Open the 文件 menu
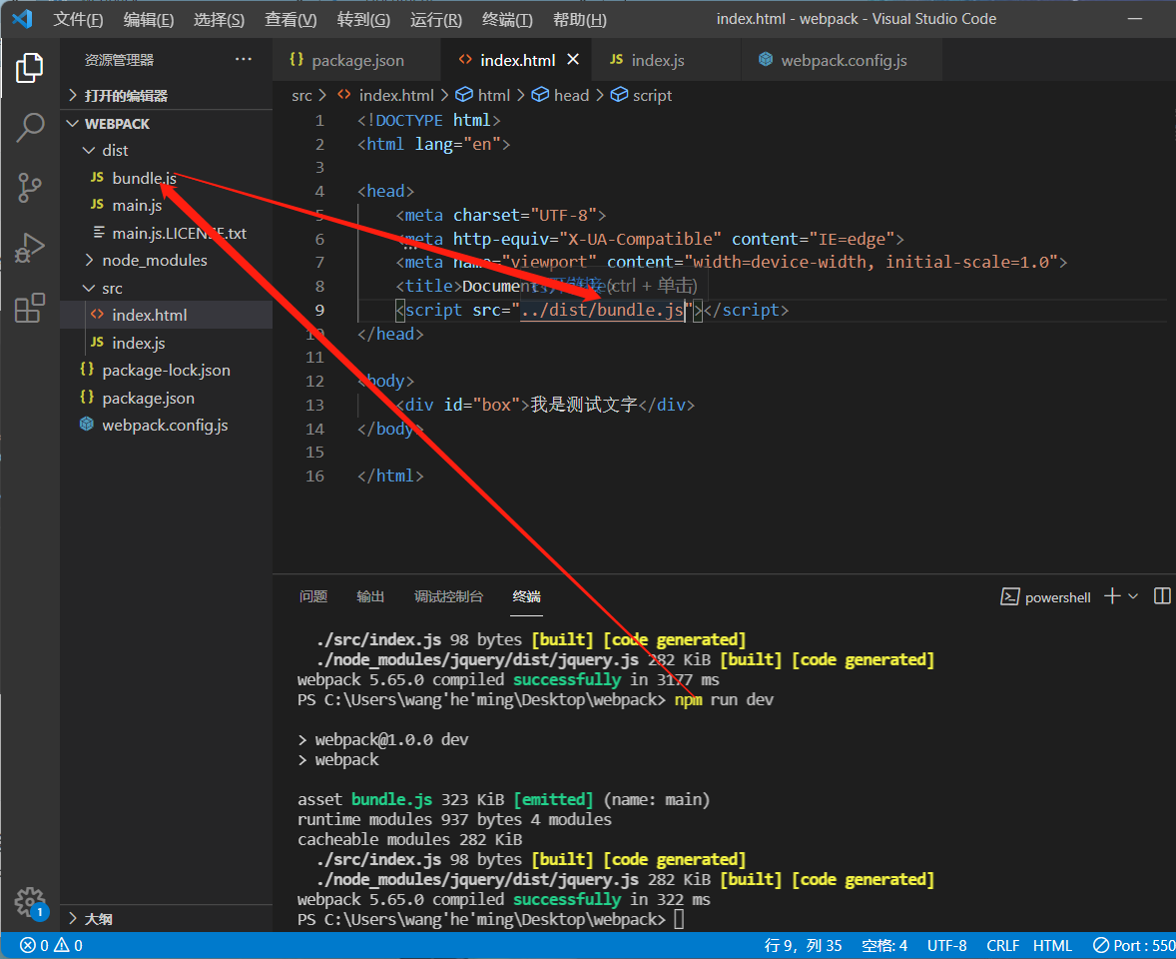This screenshot has height=959, width=1176. coord(78,20)
